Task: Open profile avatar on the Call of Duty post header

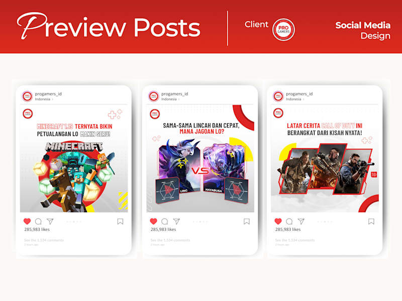Action: point(278,96)
